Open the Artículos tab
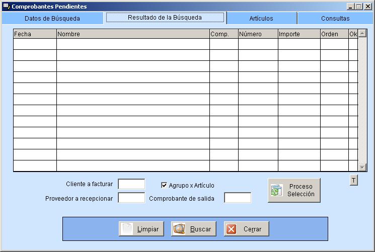The image size is (375, 252). [x=261, y=18]
